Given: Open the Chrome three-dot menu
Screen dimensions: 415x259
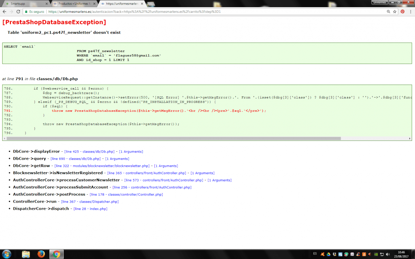Looking at the screenshot, I should point(410,12).
